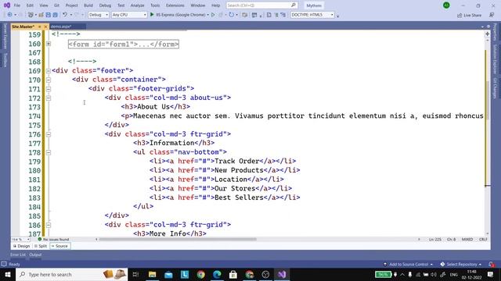Open the editor zoom level dropdown
This screenshot has width=501, height=281.
(20, 240)
